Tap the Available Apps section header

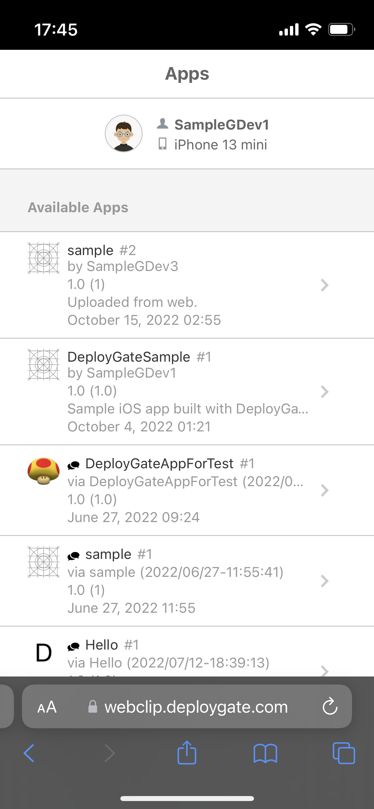point(78,207)
